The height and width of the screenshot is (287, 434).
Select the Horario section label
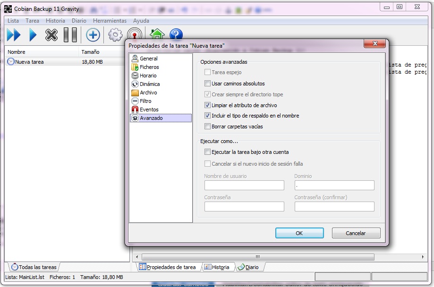[148, 76]
